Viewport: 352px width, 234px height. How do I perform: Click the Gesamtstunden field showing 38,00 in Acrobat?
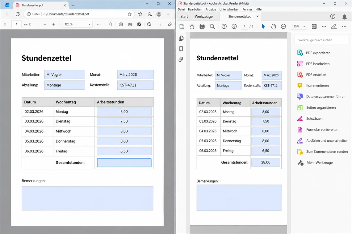tap(266, 162)
